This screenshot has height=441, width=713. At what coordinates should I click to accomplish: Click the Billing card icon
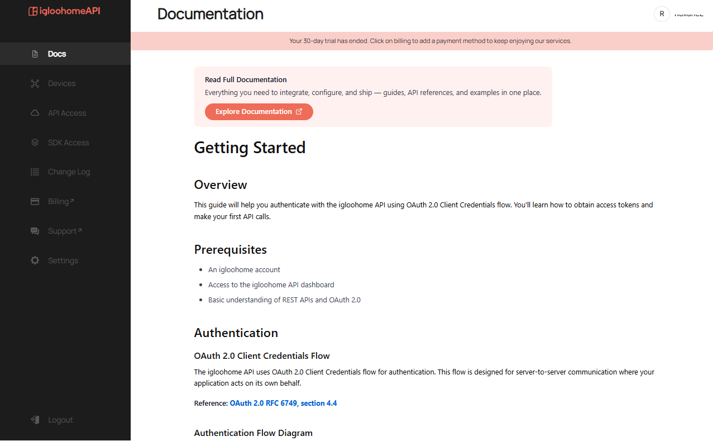point(35,201)
